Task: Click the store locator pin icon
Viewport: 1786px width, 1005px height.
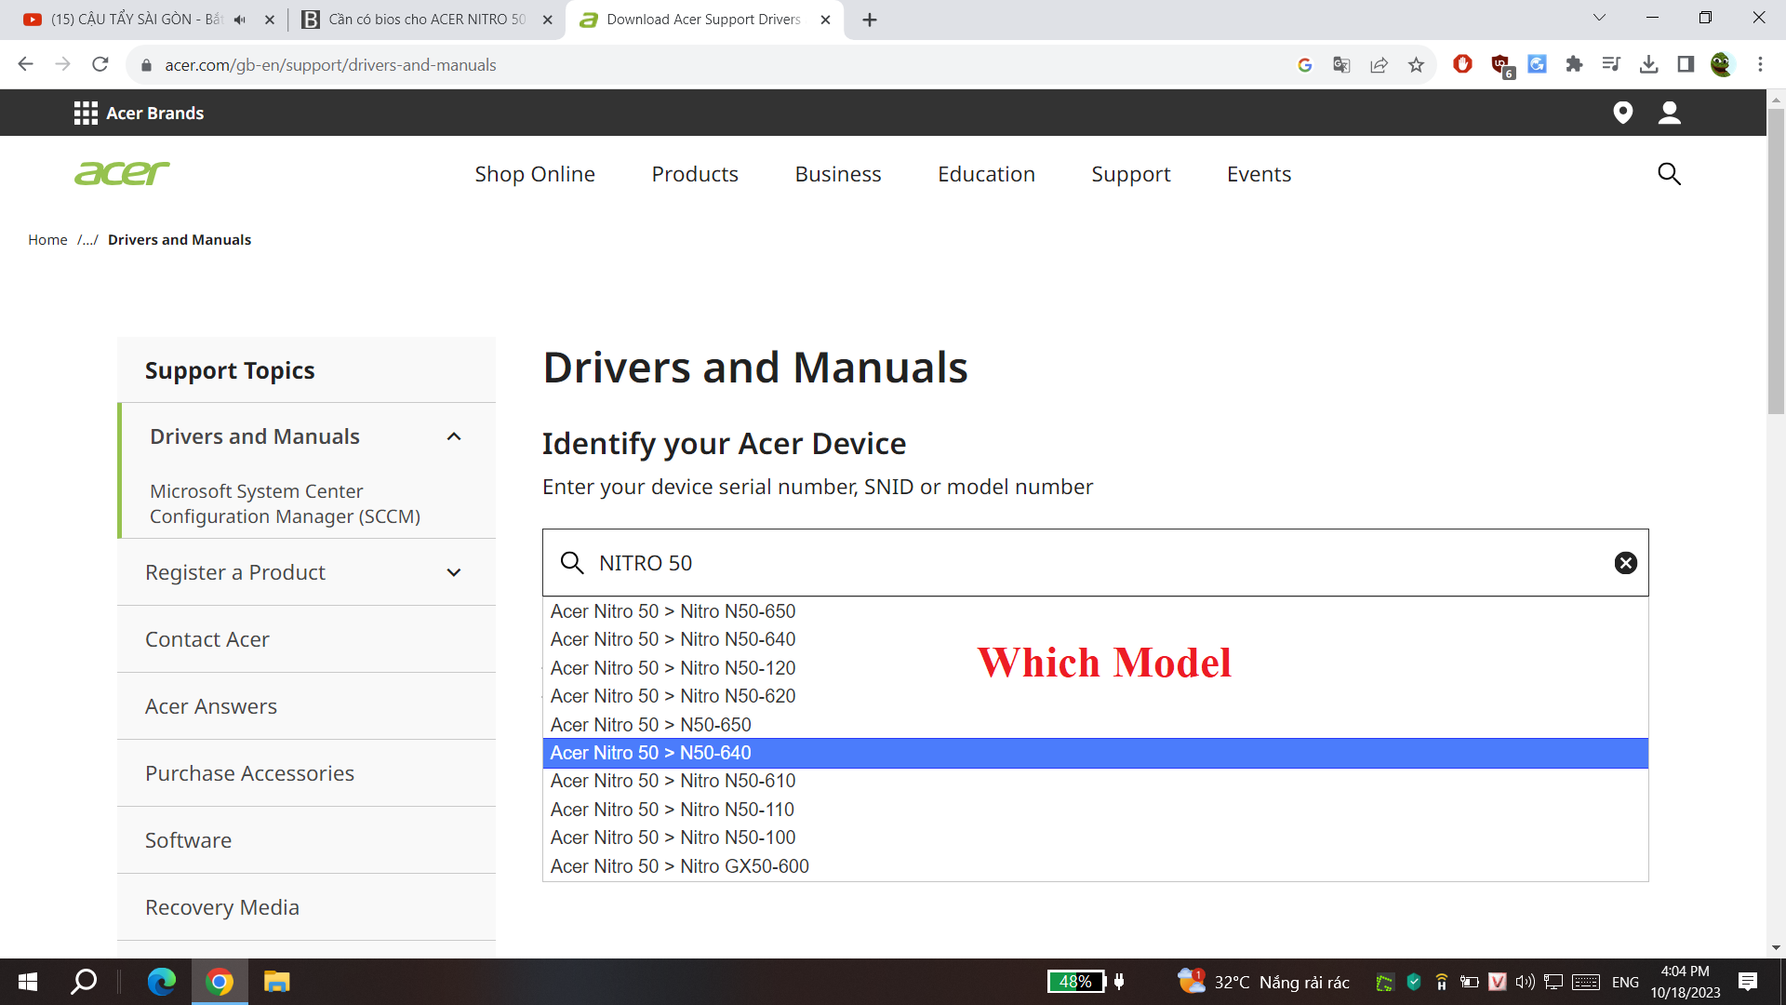Action: point(1622,113)
